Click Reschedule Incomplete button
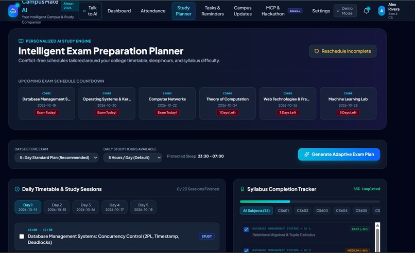The height and width of the screenshot is (253, 415). tap(343, 51)
